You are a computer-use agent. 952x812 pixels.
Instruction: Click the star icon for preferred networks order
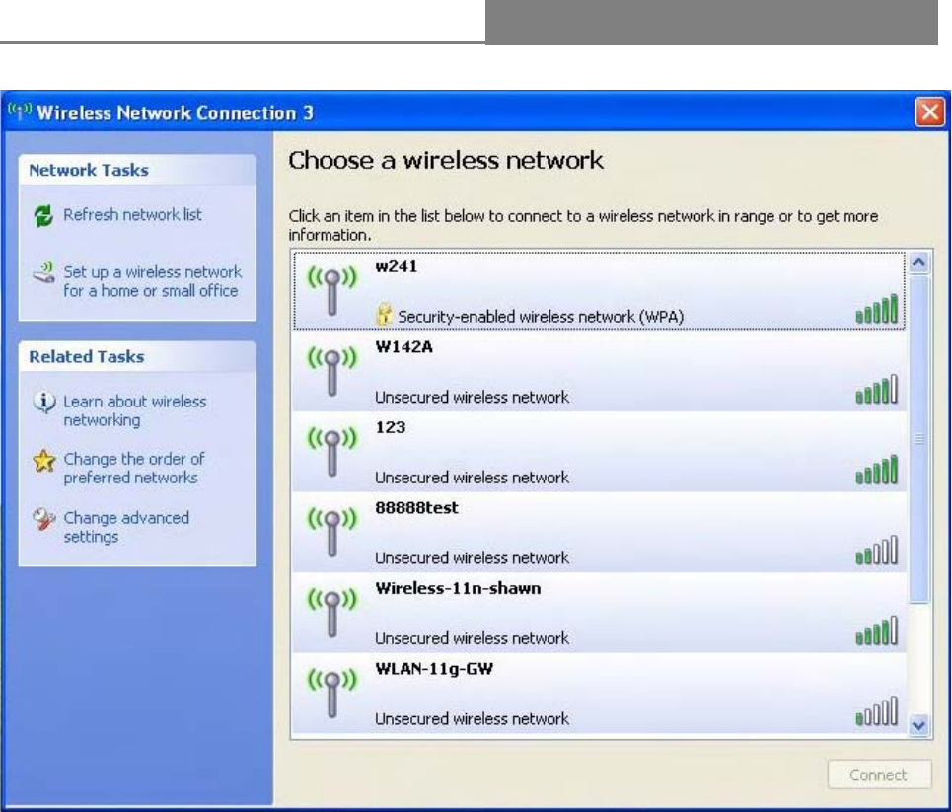tap(43, 461)
